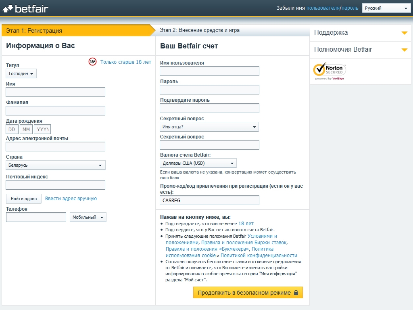This screenshot has height=310, width=413.
Task: Select the Этап 2: Внесение средств tab
Action: coord(199,30)
